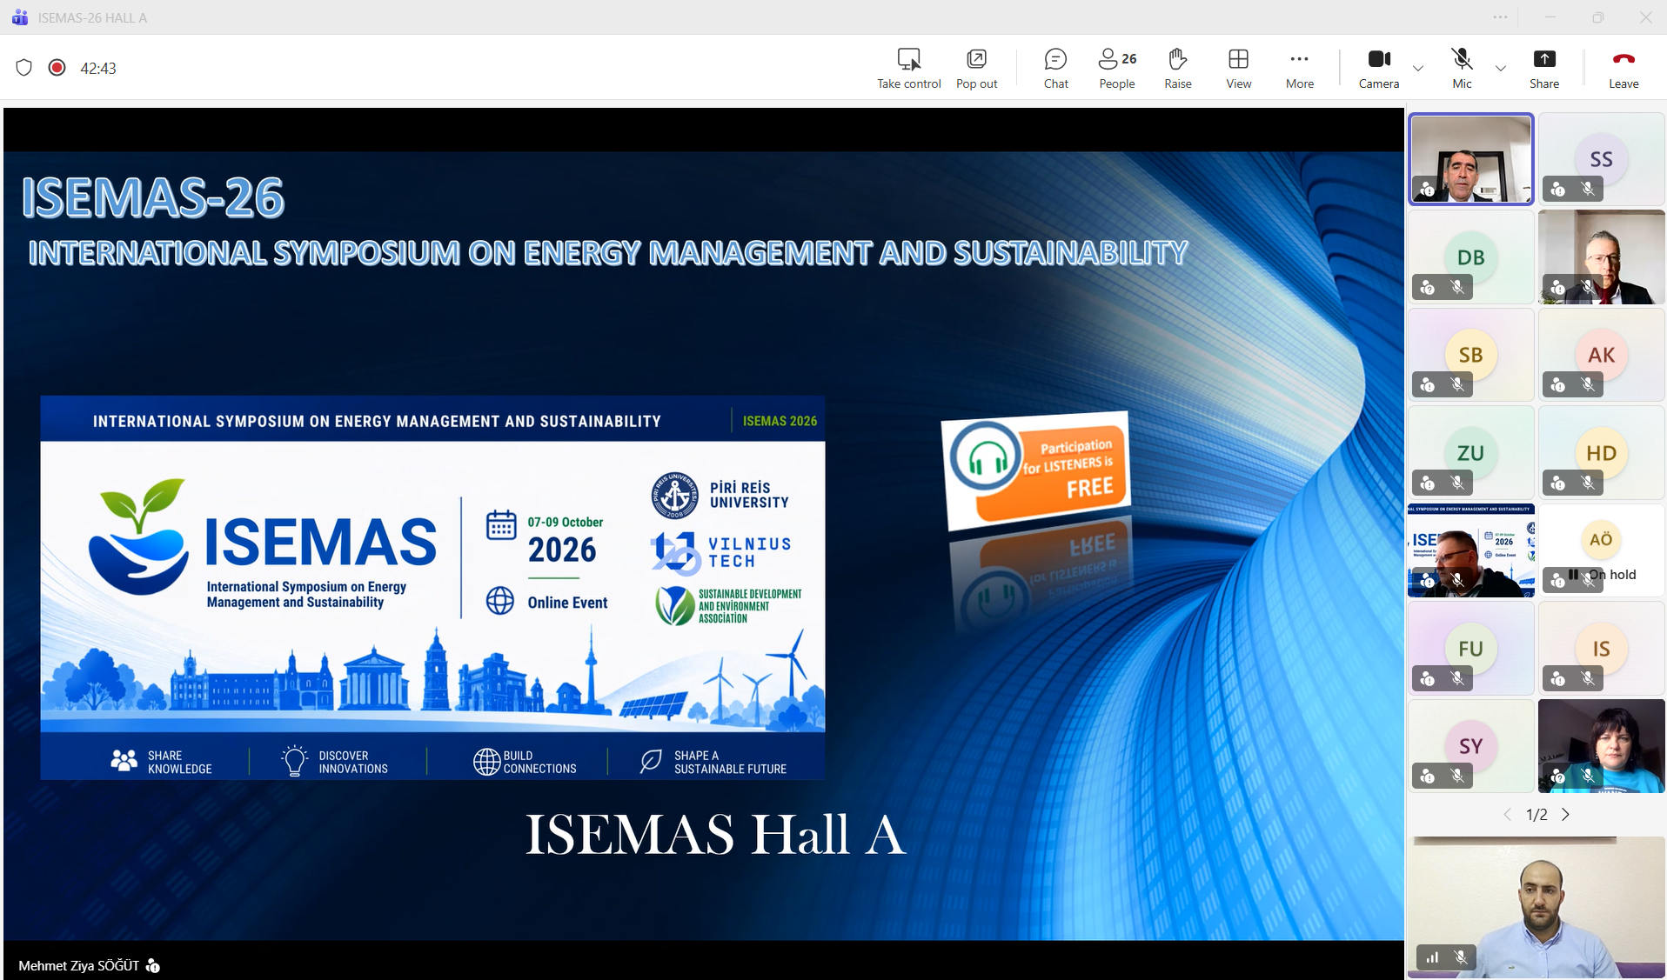Open the More actions menu

[x=1299, y=68]
